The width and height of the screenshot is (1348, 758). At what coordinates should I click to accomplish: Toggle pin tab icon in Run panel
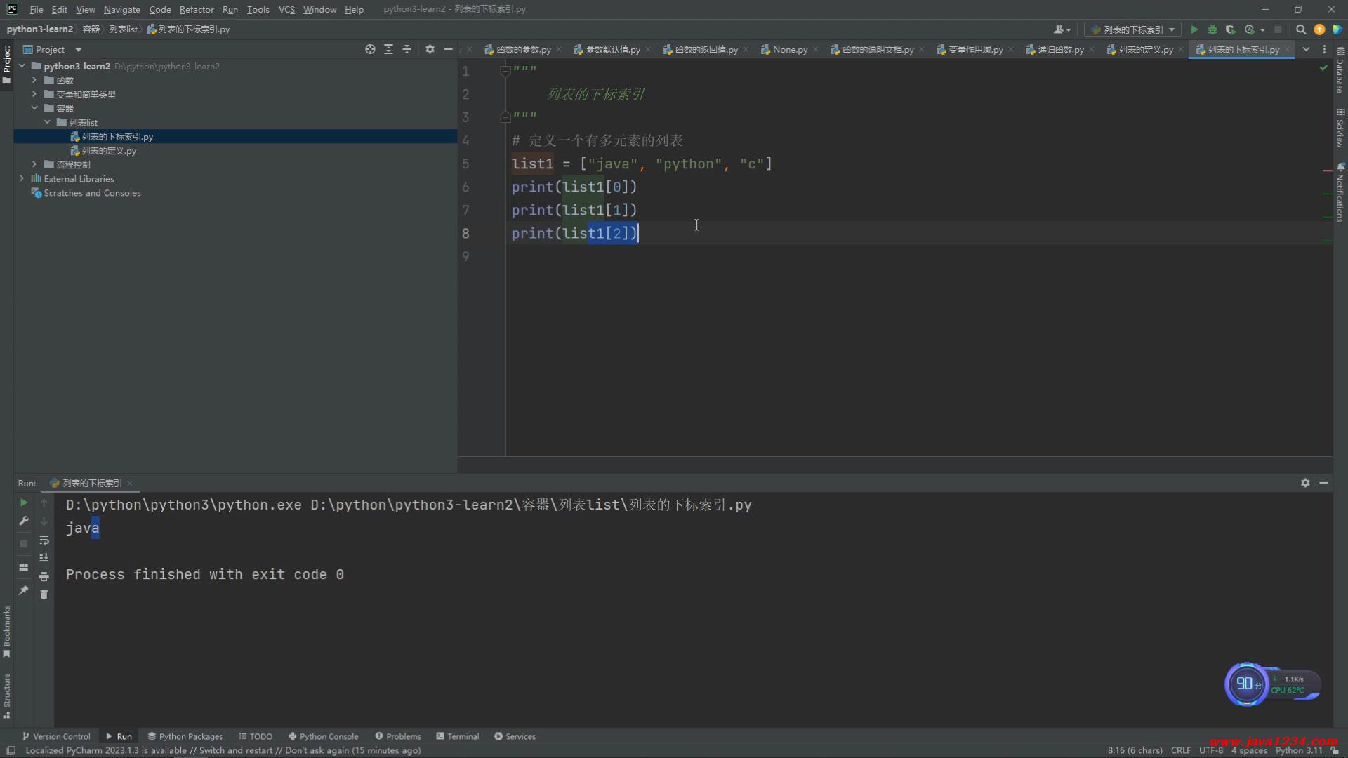(23, 590)
